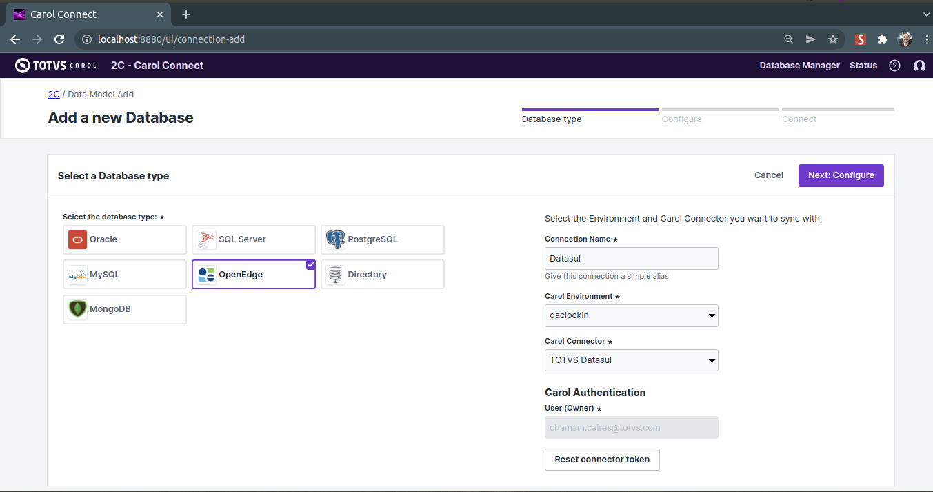Open the Carol Connector dropdown

[x=632, y=360]
